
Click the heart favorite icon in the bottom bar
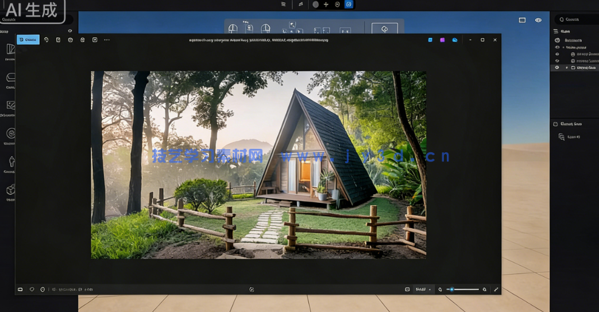(x=32, y=290)
